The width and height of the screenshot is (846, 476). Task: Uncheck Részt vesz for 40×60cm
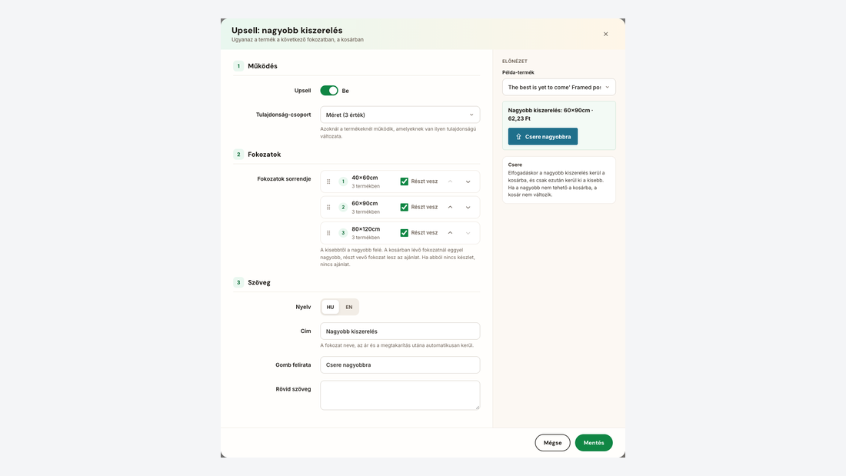coord(404,181)
